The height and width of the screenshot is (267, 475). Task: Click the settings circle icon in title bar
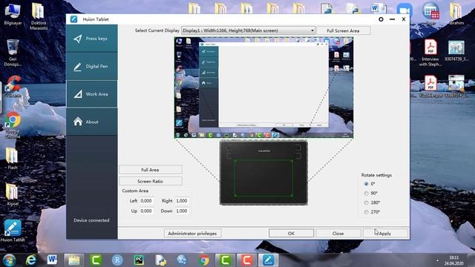(x=381, y=19)
